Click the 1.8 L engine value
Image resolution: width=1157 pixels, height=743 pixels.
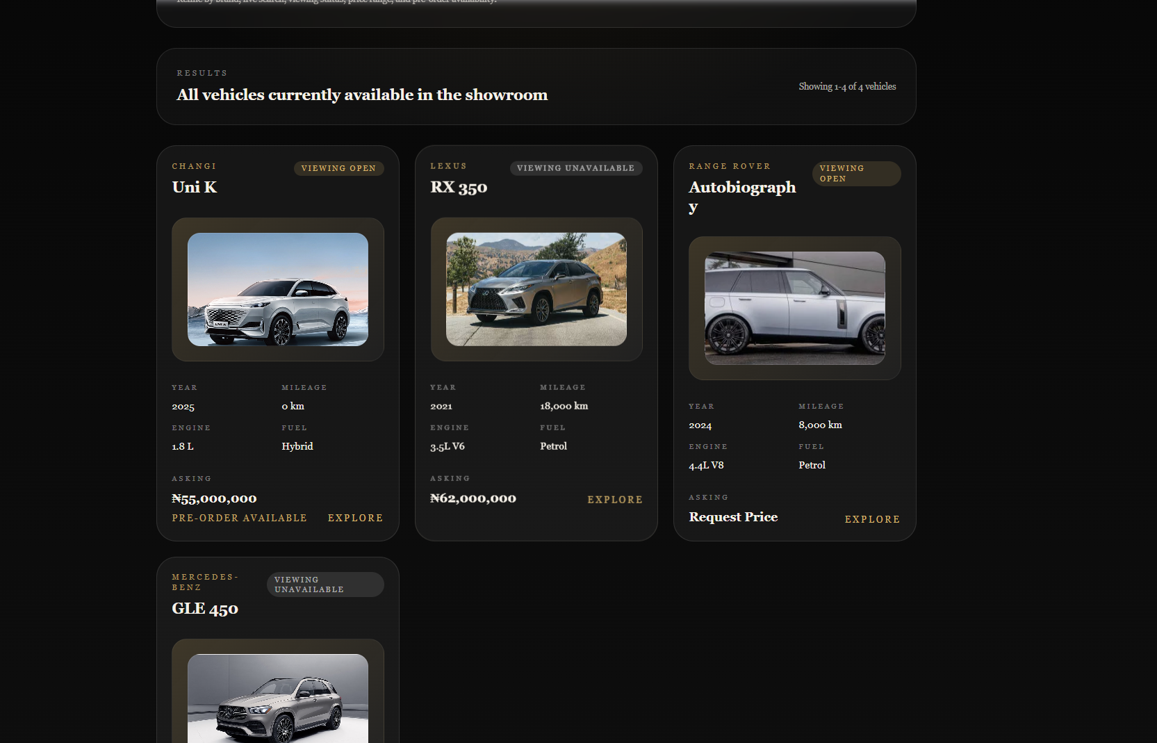coord(183,446)
